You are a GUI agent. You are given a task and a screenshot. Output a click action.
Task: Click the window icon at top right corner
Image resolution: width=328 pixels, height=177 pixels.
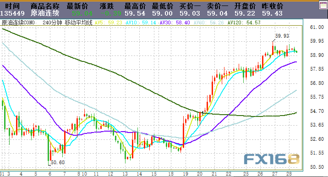click(x=323, y=5)
